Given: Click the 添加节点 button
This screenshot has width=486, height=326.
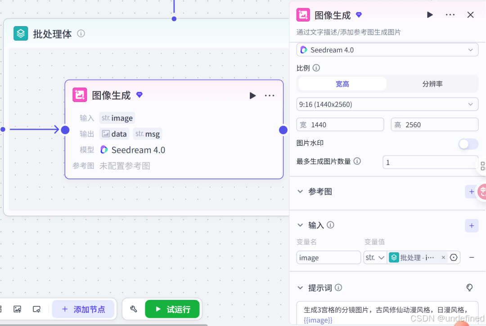Looking at the screenshot, I should click(83, 309).
